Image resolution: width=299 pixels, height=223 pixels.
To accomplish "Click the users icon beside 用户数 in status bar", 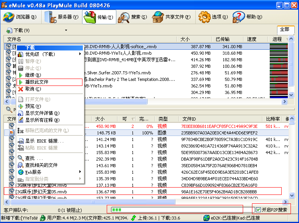I will click(x=43, y=218).
